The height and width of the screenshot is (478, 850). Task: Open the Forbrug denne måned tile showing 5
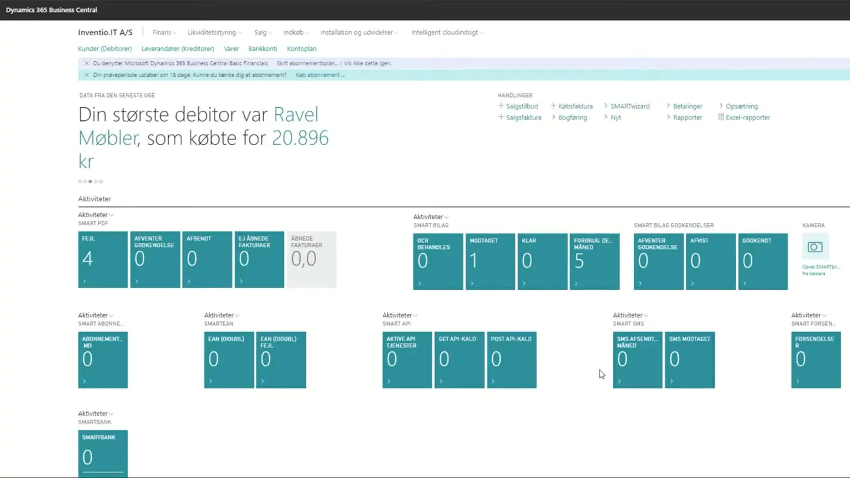[x=595, y=262]
